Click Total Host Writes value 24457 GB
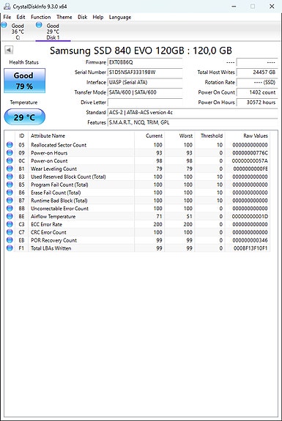Image resolution: width=282 pixels, height=421 pixels. 257,72
